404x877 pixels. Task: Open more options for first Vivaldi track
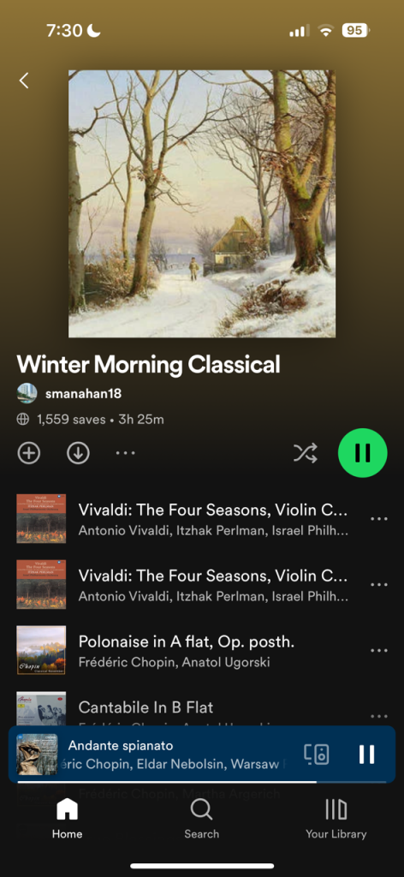379,518
